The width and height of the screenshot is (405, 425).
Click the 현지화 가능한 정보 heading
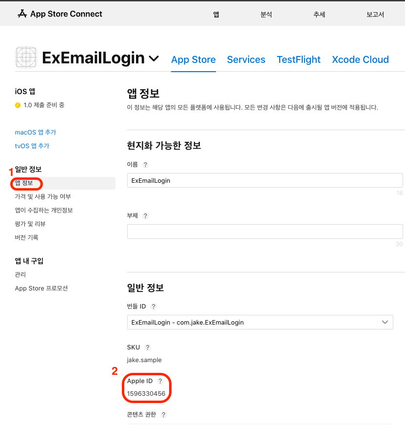tap(164, 146)
